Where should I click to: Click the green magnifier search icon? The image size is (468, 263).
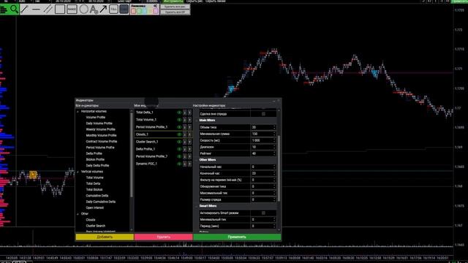pyautogui.click(x=14, y=9)
